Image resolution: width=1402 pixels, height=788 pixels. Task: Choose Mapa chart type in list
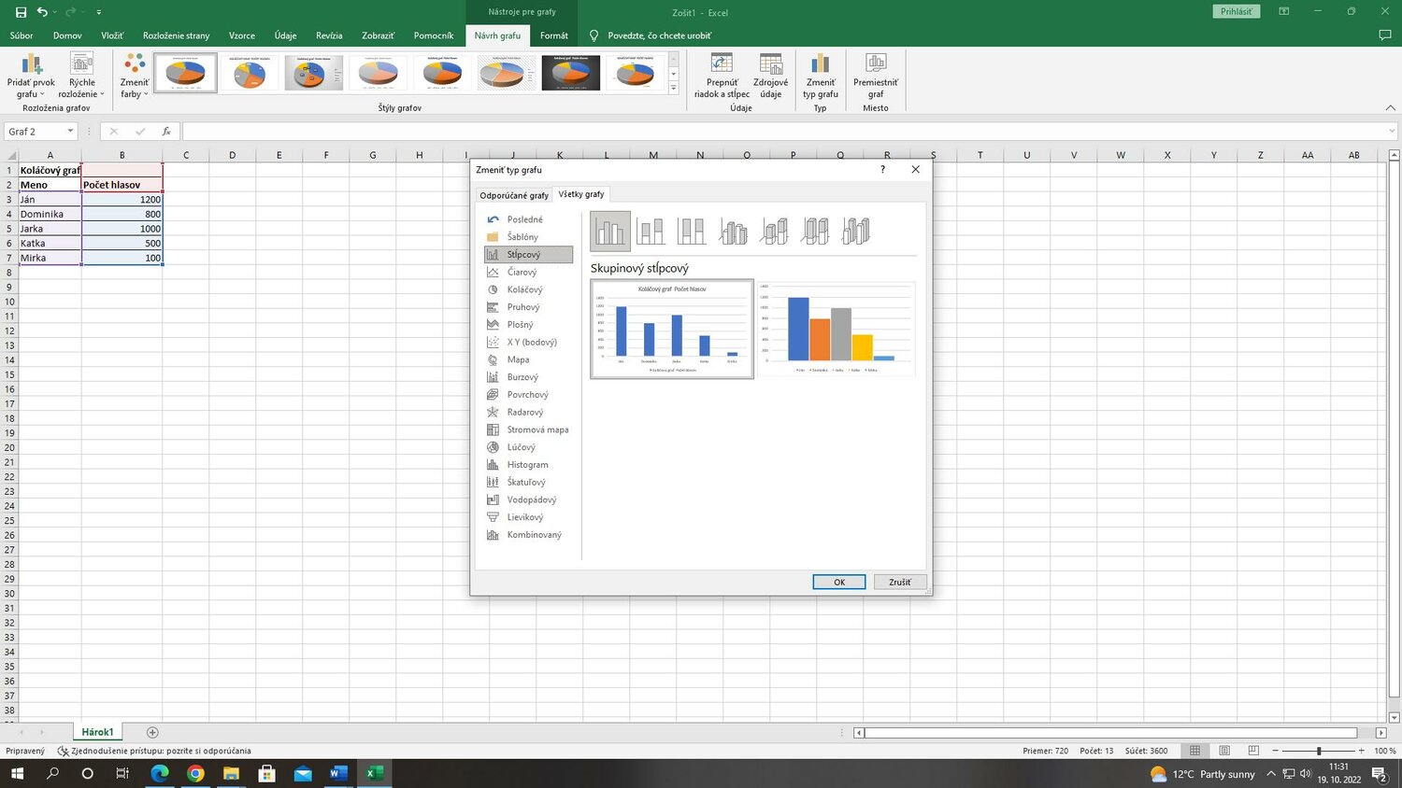click(x=528, y=359)
